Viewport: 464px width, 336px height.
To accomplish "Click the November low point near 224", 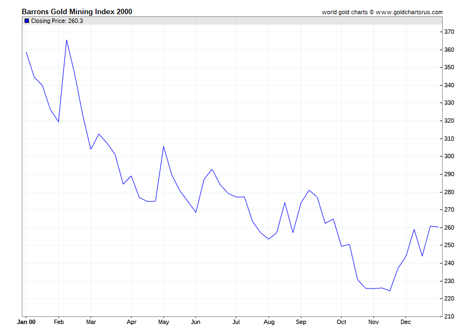I will click(390, 291).
